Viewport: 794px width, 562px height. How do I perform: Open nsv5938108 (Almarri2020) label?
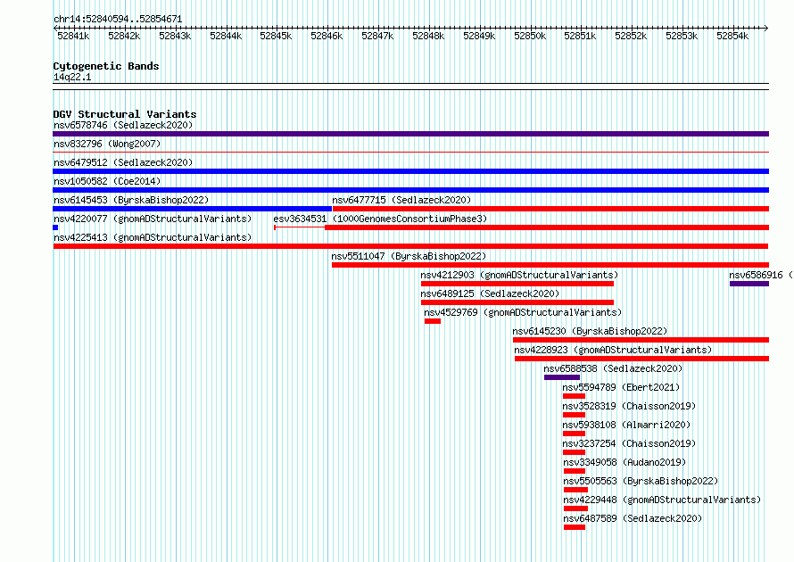pyautogui.click(x=626, y=425)
